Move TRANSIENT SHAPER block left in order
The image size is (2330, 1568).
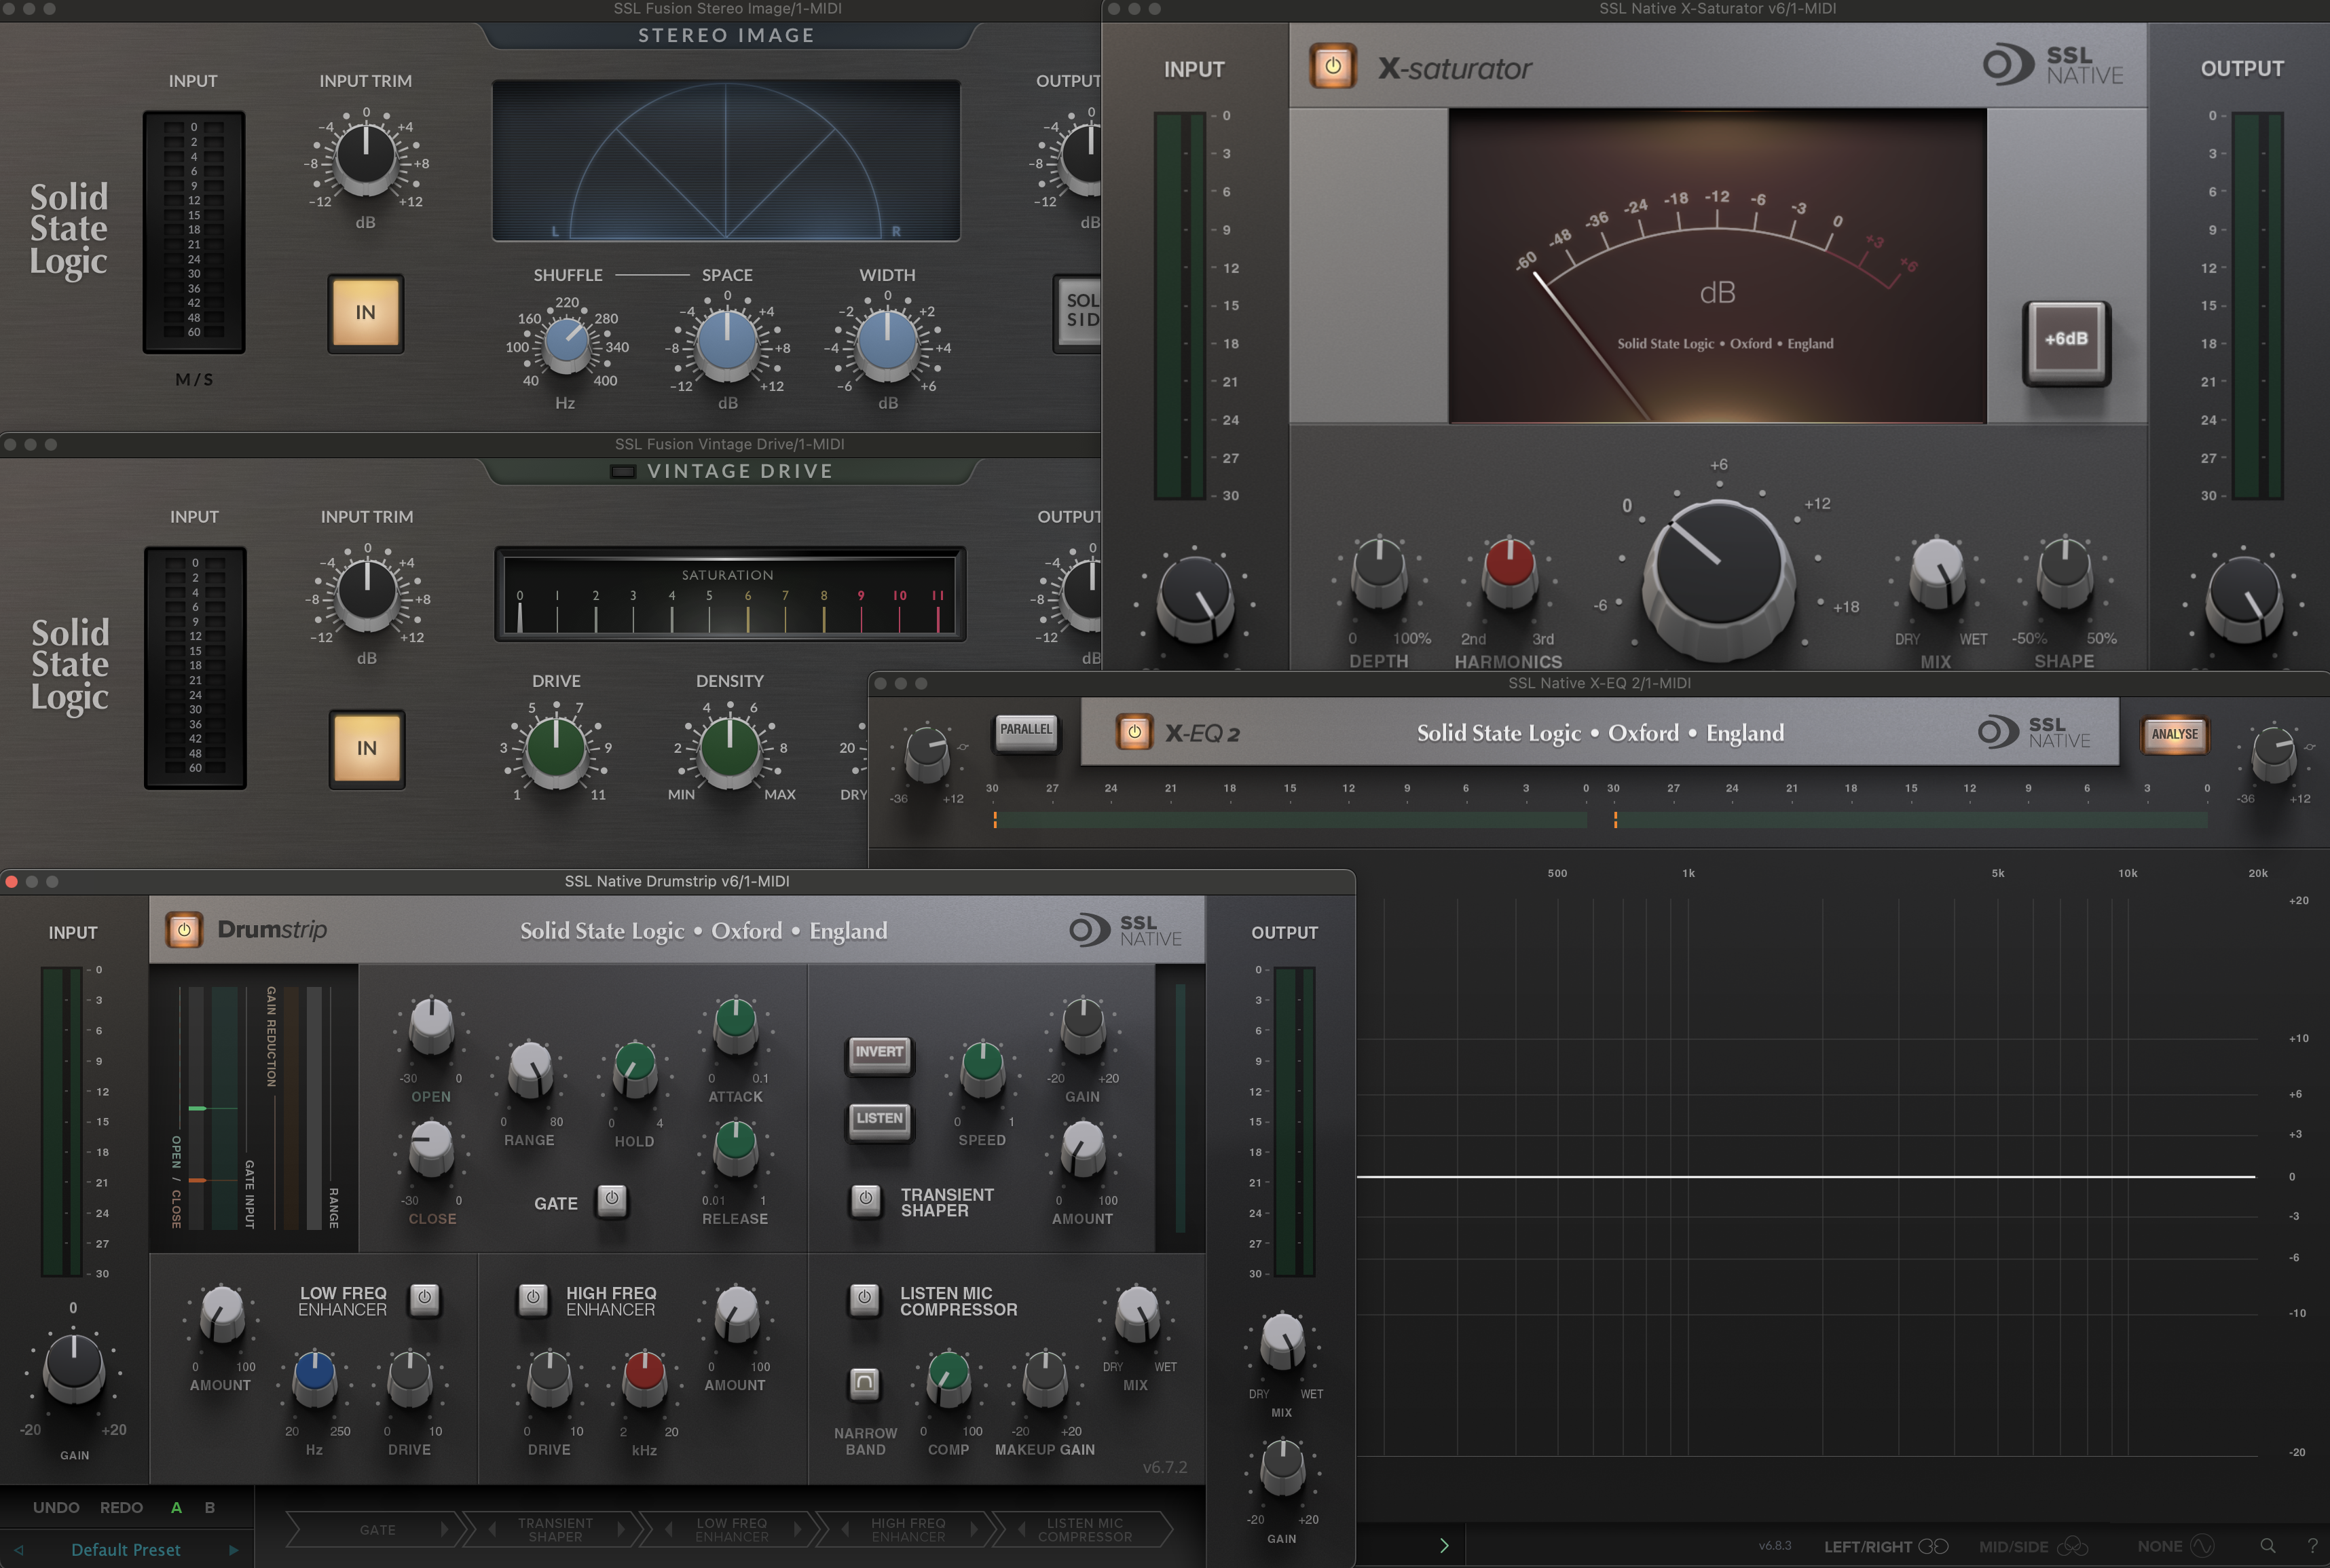(492, 1529)
